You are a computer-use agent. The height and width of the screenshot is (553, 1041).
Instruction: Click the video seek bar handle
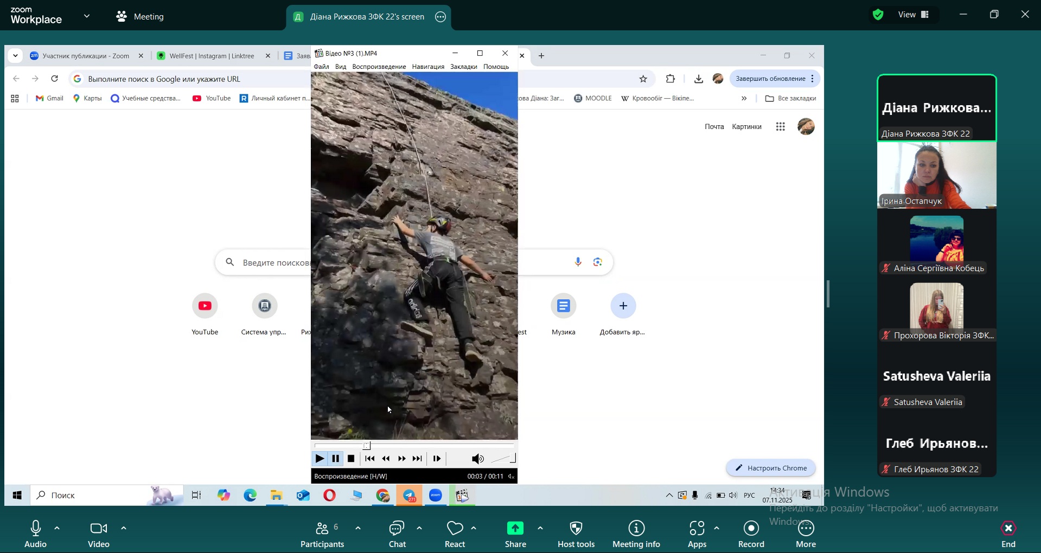tap(367, 446)
